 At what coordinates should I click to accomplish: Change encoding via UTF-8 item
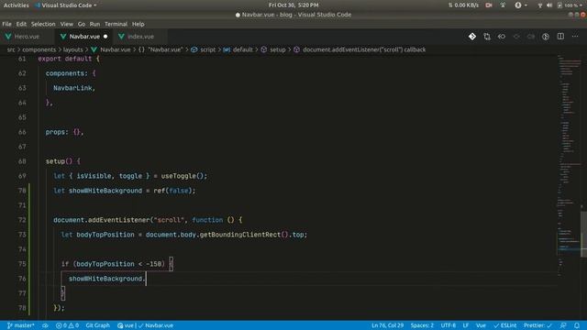449,325
